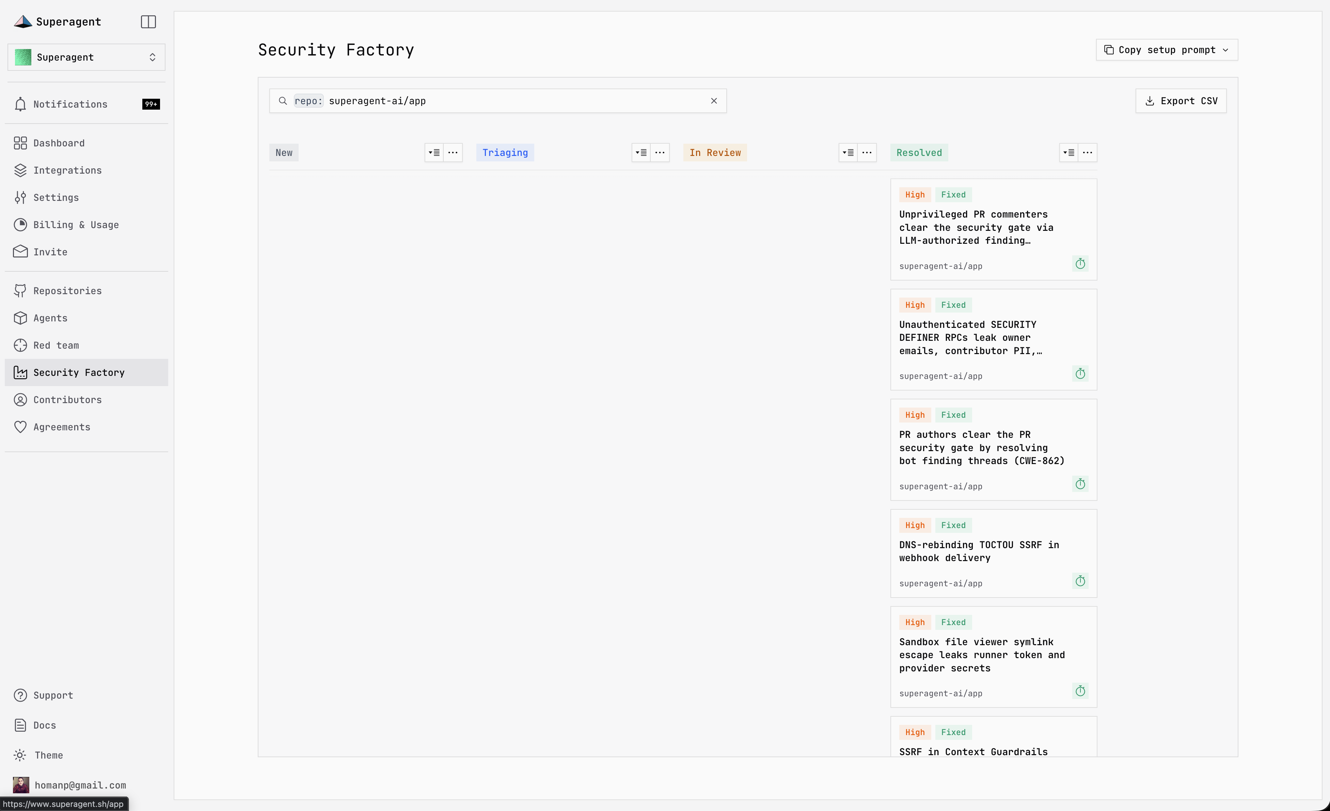Open DNS-rebinding TOCTOU SSRF finding
The image size is (1330, 811).
[993, 553]
